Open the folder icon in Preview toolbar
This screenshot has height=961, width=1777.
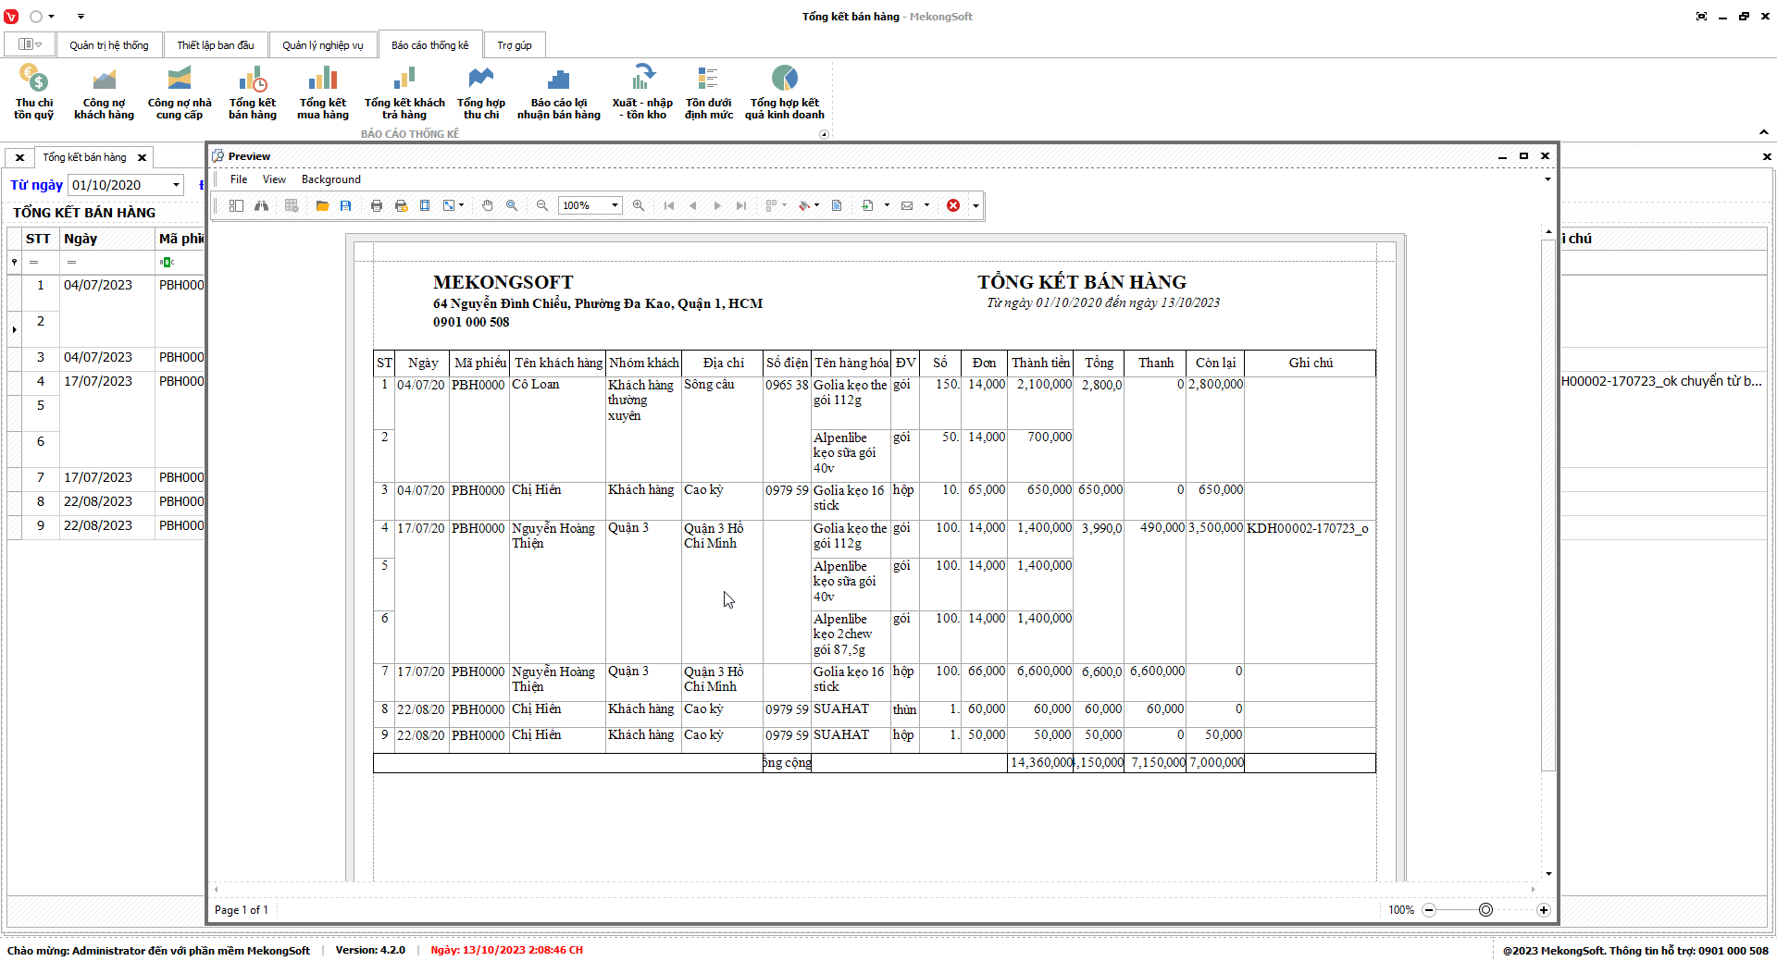(x=322, y=205)
